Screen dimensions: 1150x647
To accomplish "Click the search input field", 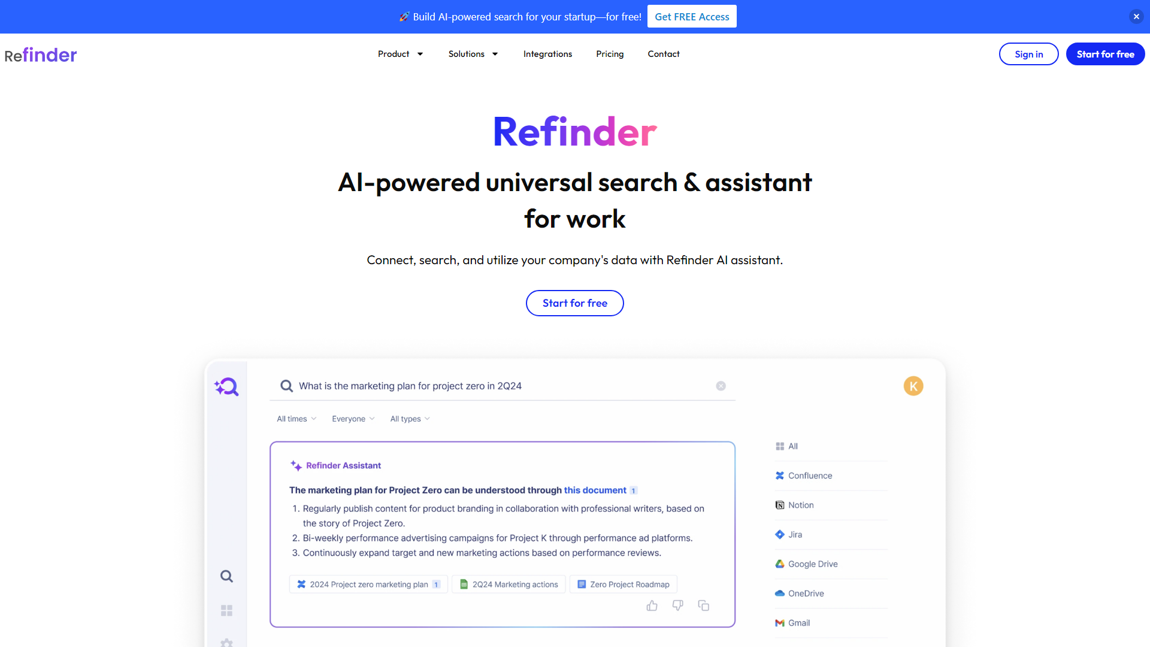I will (503, 386).
